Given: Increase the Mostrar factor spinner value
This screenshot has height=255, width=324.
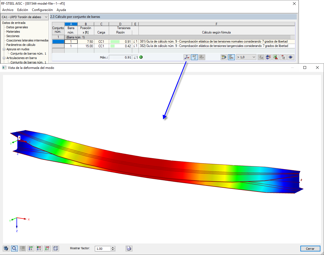Looking at the screenshot, I should tap(113, 247).
